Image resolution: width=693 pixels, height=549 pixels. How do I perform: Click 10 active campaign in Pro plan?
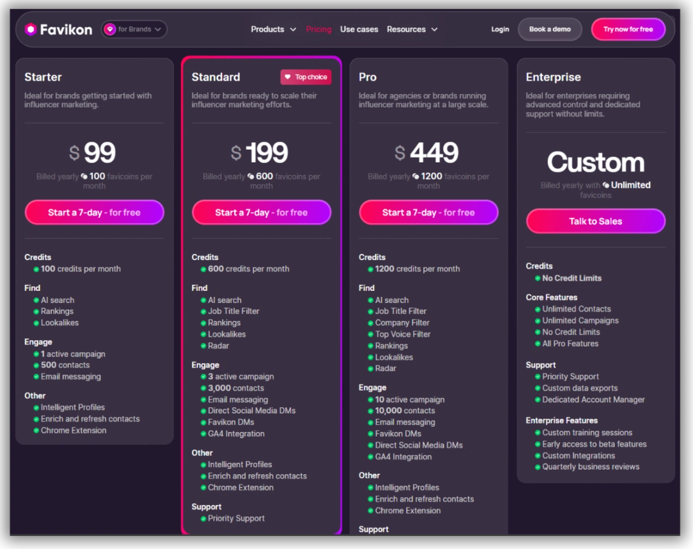click(x=410, y=399)
